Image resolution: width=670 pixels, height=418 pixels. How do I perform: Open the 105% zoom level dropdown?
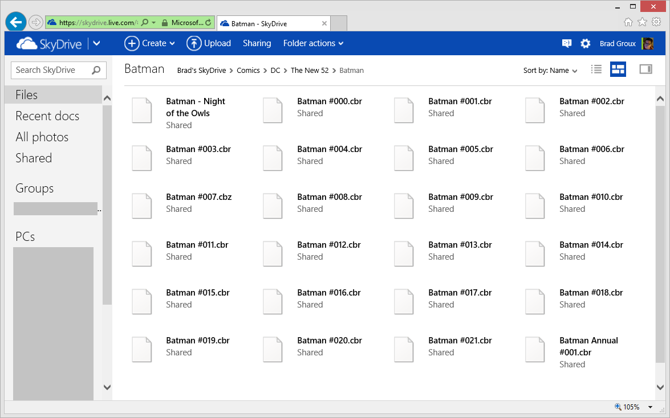651,407
